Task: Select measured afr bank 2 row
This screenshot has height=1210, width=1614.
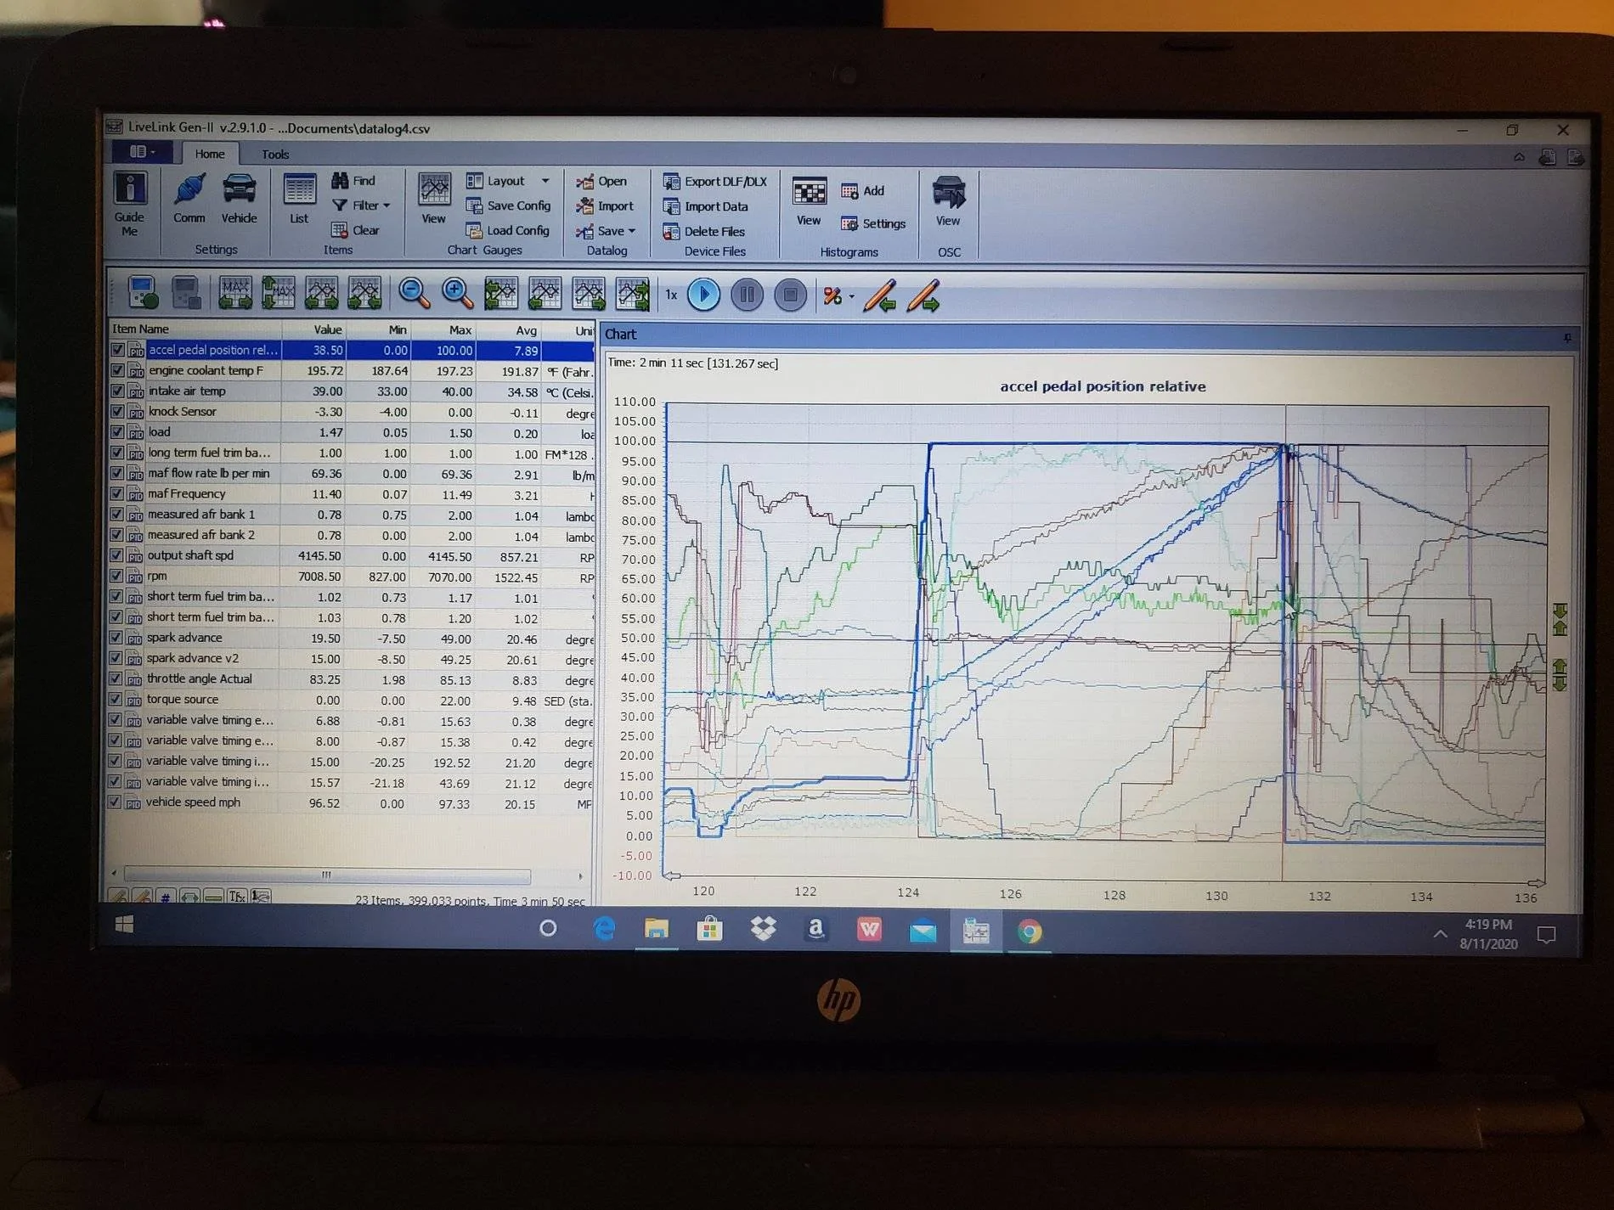Action: 352,535
